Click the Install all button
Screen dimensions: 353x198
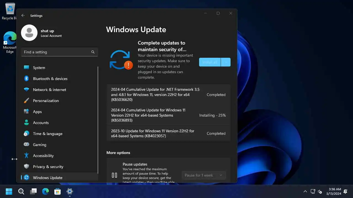[x=210, y=62]
